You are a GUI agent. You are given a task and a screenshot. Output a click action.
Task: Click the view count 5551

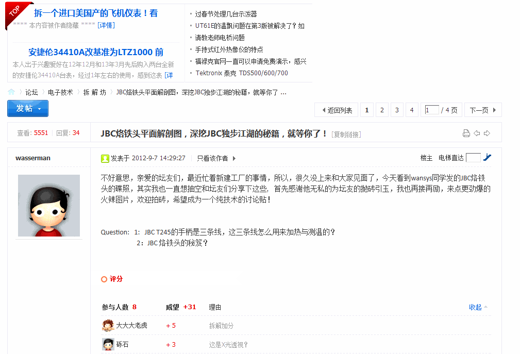point(41,132)
